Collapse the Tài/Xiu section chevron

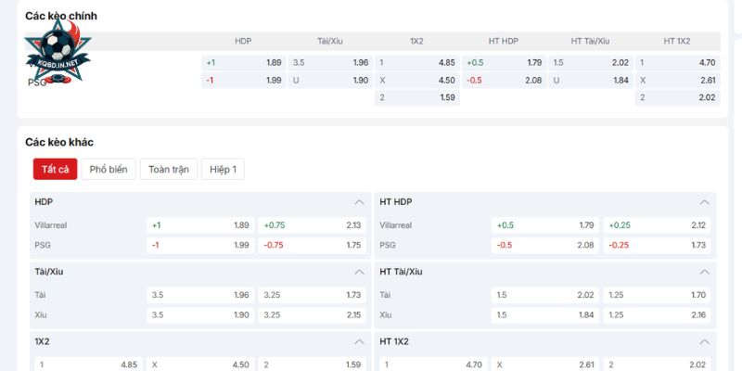[359, 272]
